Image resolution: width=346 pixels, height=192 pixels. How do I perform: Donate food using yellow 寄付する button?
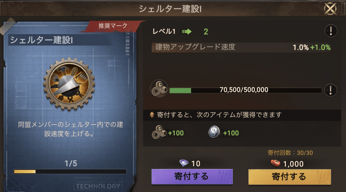289,177
